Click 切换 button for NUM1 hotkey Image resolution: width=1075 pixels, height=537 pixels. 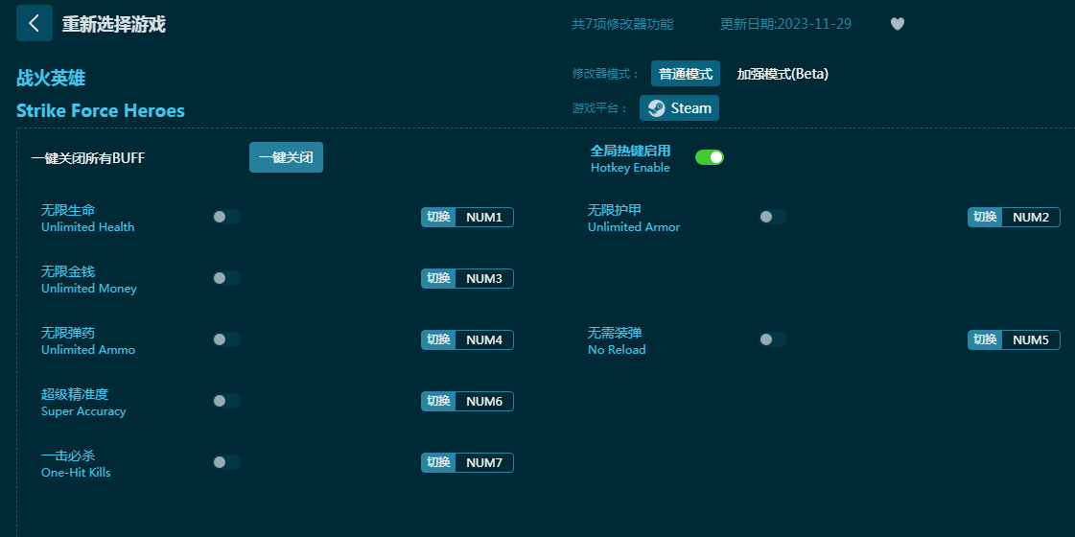pos(439,218)
